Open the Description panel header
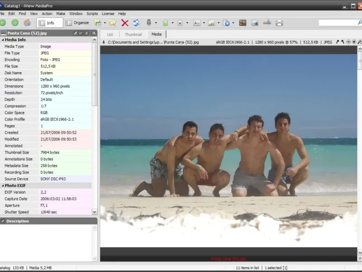The height and width of the screenshot is (272, 362). tap(18, 221)
